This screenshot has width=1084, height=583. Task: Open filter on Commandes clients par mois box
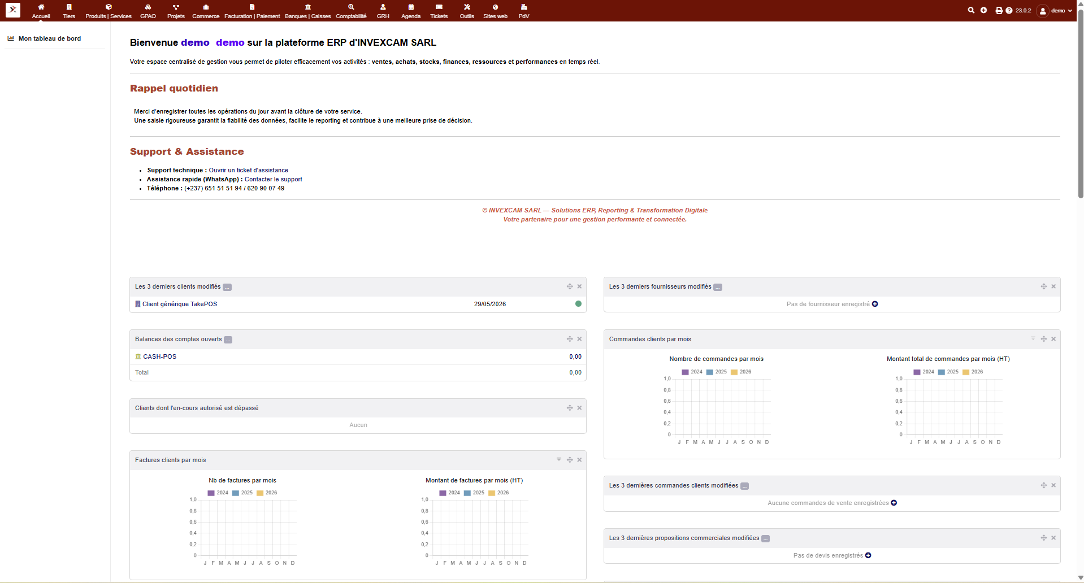tap(1033, 338)
